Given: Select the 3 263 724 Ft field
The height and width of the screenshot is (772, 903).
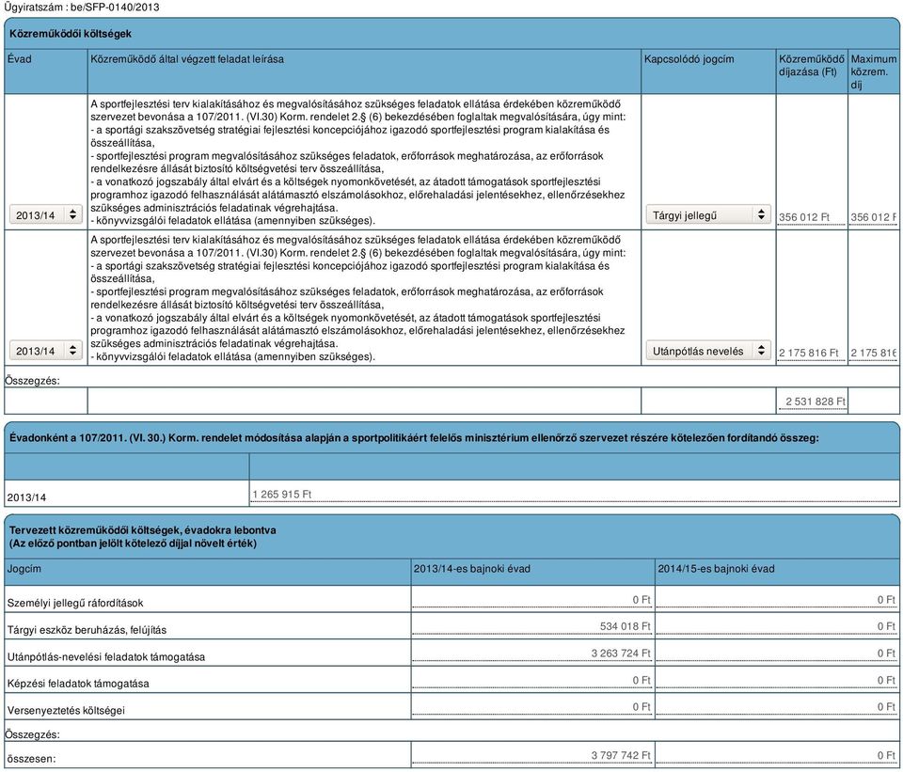Looking at the screenshot, I should tap(532, 654).
